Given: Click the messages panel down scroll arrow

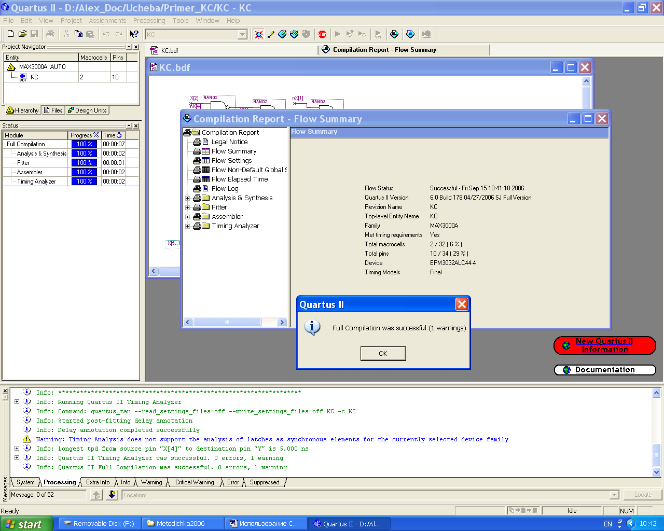Looking at the screenshot, I should coord(656,472).
